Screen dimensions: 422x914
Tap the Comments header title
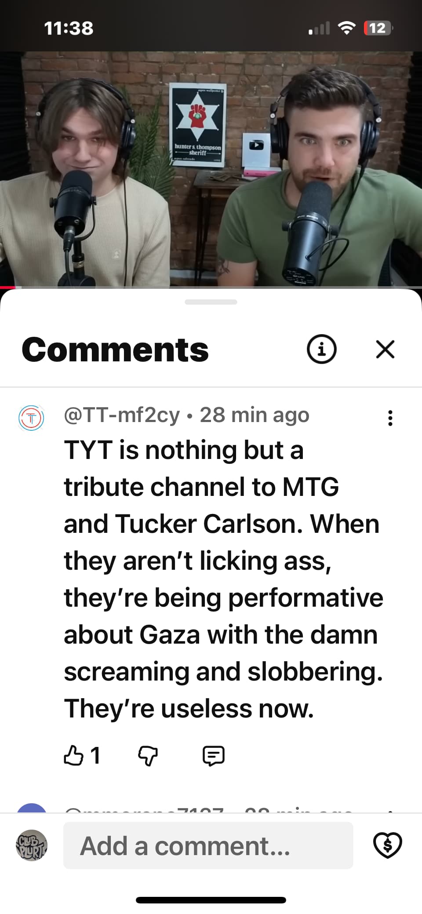tap(115, 350)
